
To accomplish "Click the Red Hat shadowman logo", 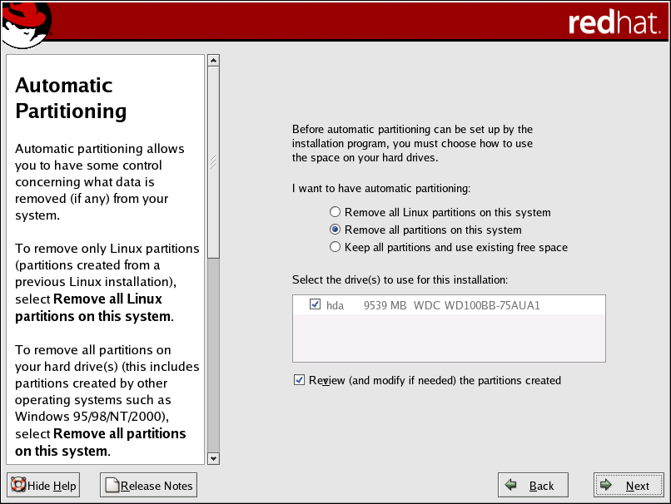I will coord(26,22).
